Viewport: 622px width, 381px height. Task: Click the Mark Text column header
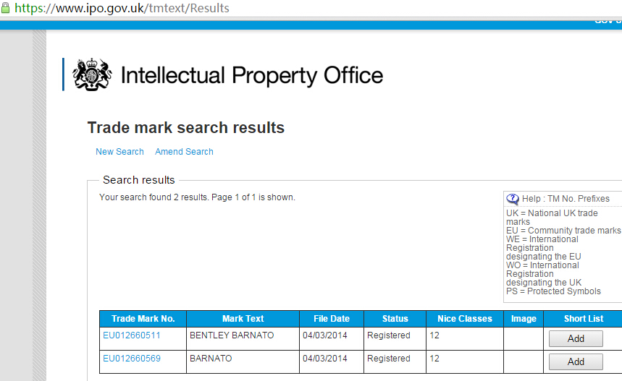pyautogui.click(x=243, y=319)
